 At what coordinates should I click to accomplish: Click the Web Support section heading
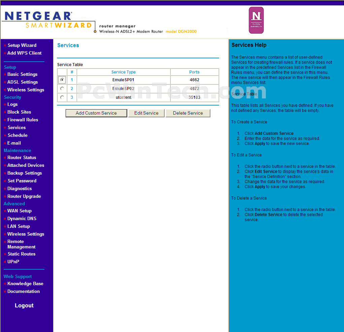[18, 277]
